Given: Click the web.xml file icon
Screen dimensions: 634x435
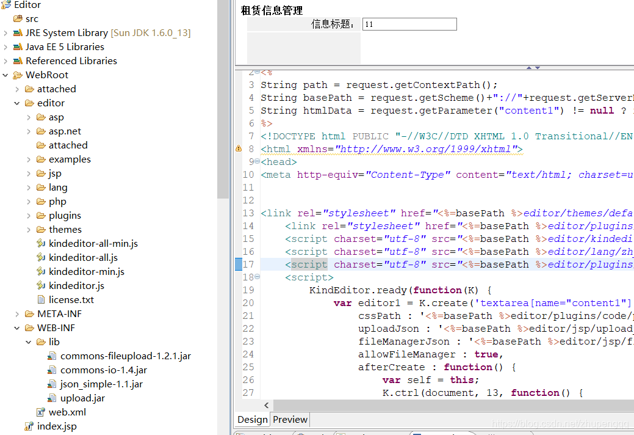Looking at the screenshot, I should 41,412.
